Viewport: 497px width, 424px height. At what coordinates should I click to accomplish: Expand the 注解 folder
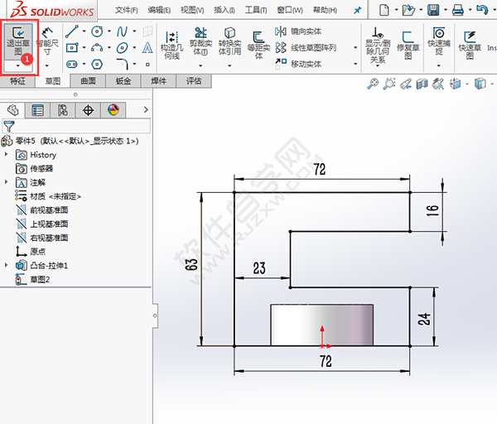click(6, 182)
